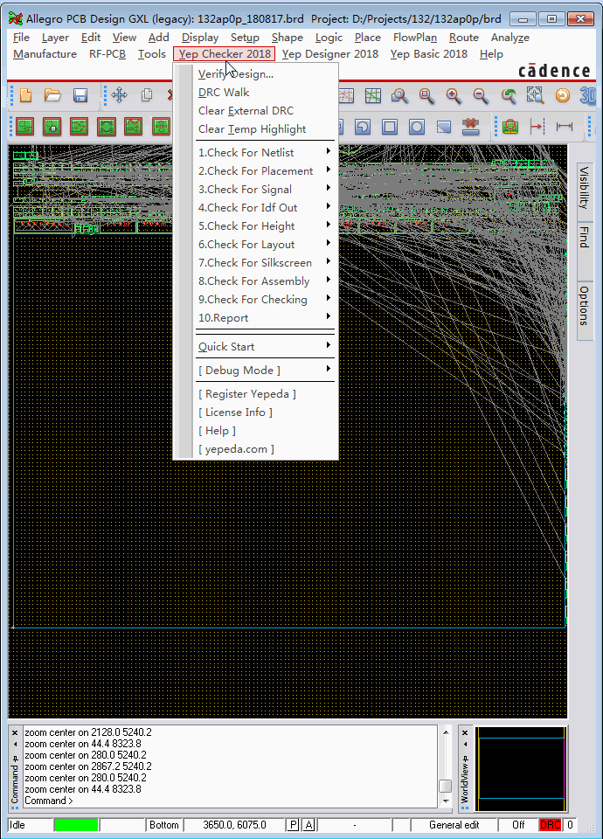Click the Open folder icon in the toolbar
This screenshot has height=839, width=603.
(x=52, y=96)
